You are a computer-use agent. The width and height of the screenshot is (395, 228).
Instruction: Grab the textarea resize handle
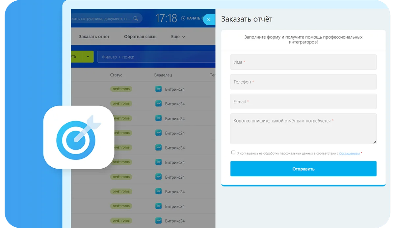point(375,142)
